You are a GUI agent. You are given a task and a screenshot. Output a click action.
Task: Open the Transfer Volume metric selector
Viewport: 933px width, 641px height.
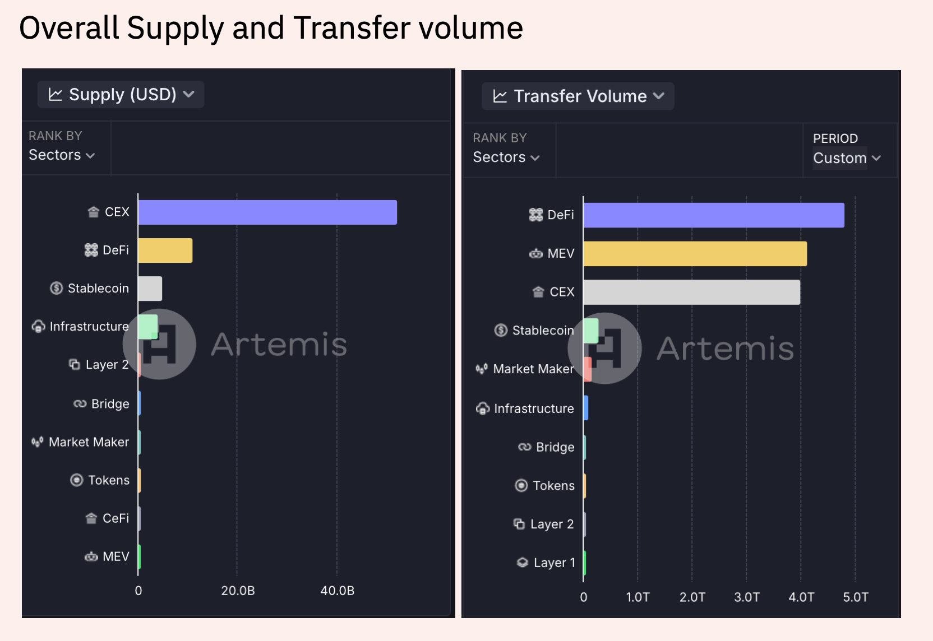coord(578,96)
